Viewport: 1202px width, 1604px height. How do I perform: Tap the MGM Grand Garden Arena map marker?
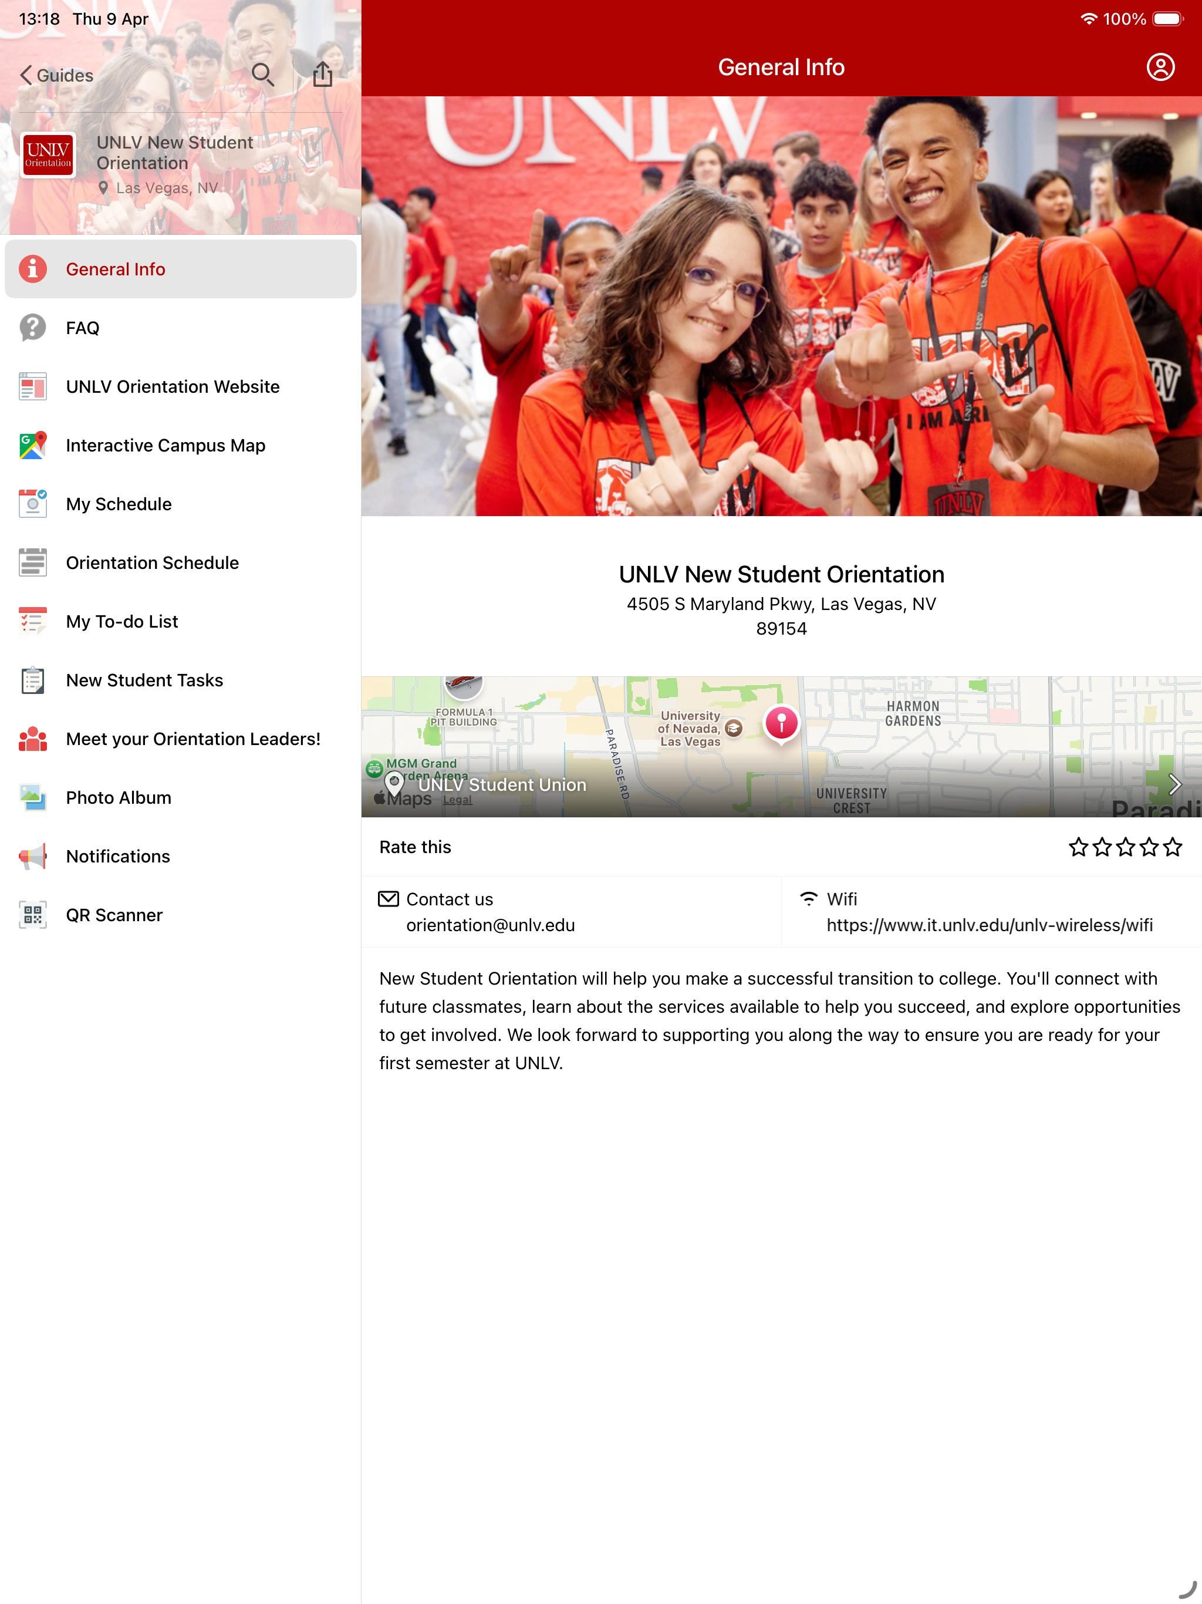coord(374,769)
